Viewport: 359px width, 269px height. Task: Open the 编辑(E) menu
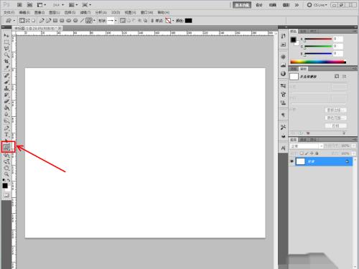(24, 12)
